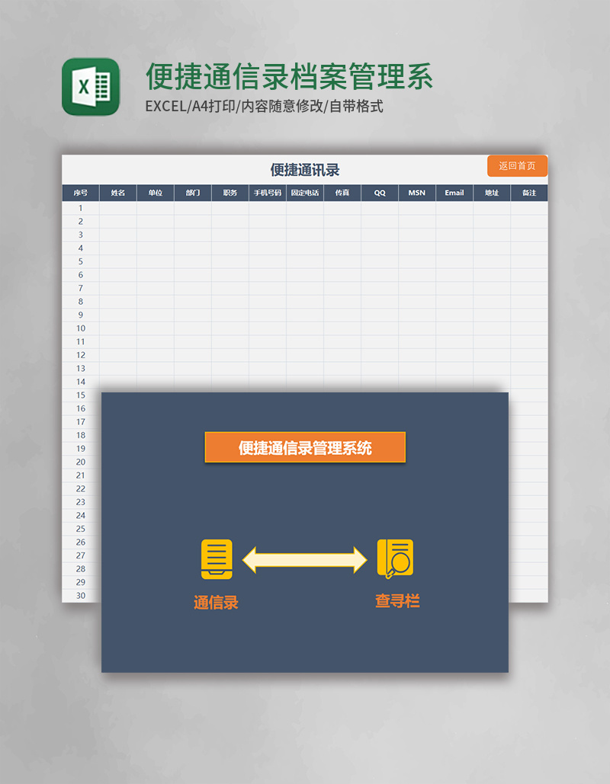Viewport: 610px width, 784px height.
Task: Select the MSN column header
Action: (416, 193)
